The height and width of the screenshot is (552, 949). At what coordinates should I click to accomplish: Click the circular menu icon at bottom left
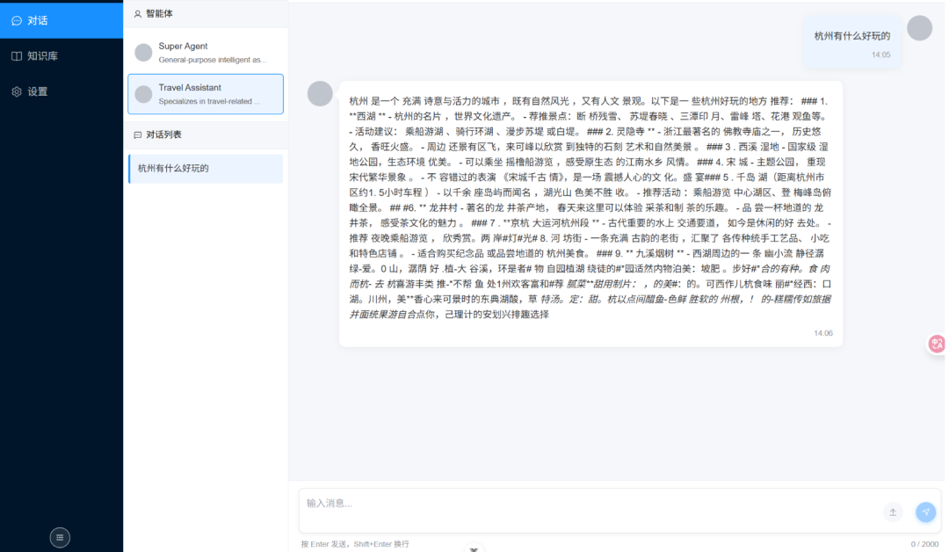[x=60, y=537]
